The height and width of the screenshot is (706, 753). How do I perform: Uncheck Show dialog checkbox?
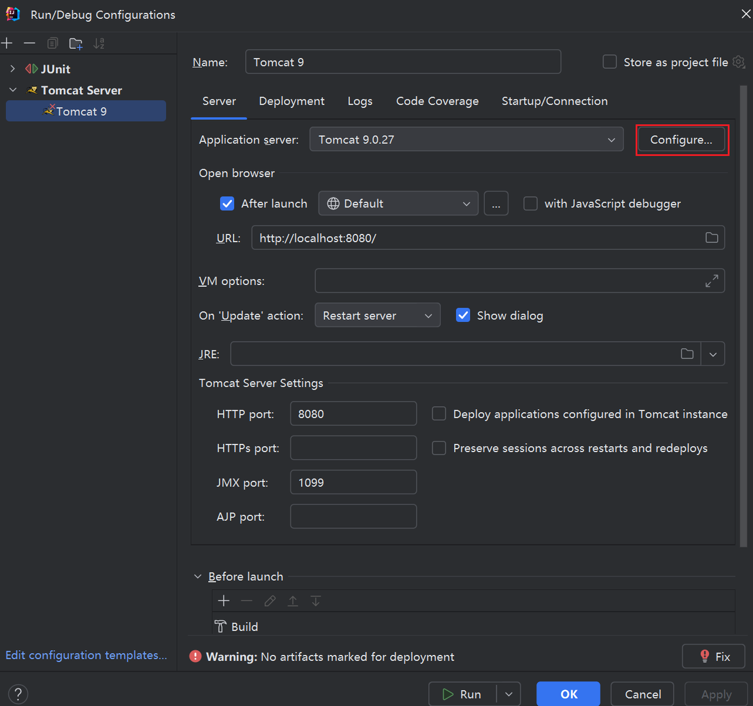[463, 315]
